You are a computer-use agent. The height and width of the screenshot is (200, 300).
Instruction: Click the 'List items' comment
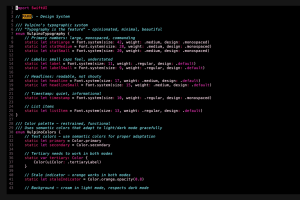pos(39,106)
